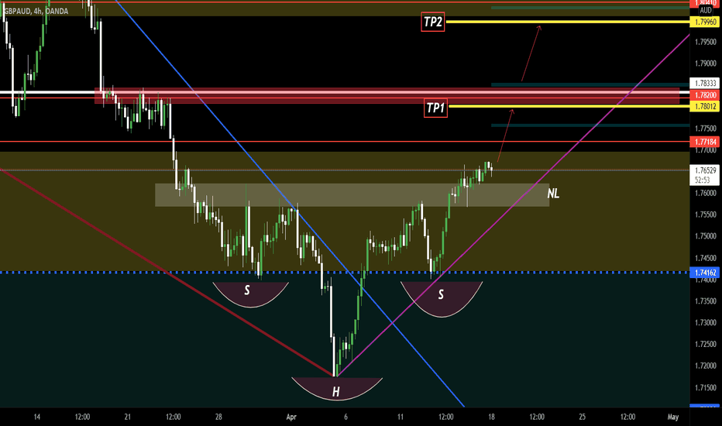This screenshot has height=426, width=722.
Task: Click the 1.79000 price axis value
Action: 706,64
